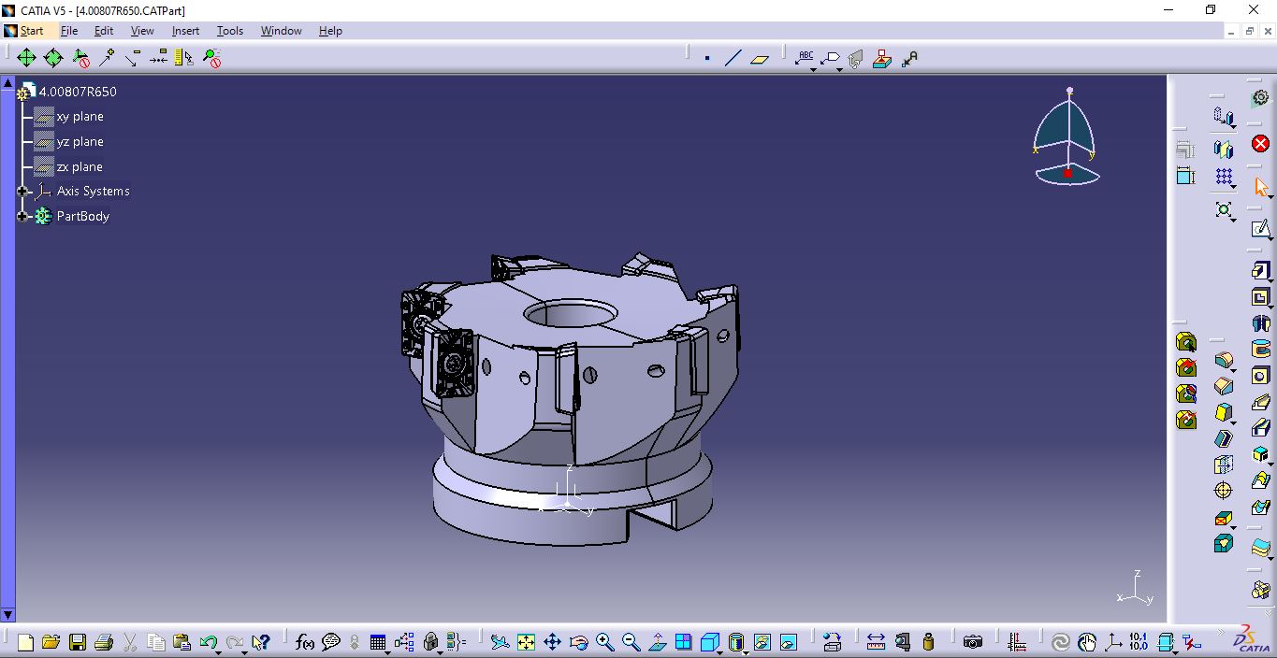Click the Point creation dot icon
1277x658 pixels.
707,58
